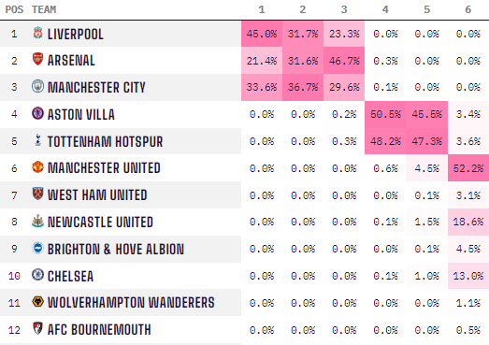Click the Newcastle United crest

click(x=37, y=221)
